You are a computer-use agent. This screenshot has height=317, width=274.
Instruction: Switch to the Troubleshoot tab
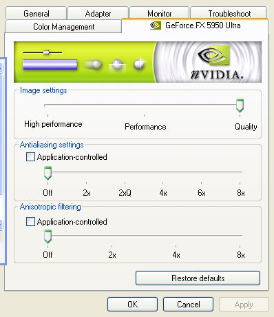[229, 14]
